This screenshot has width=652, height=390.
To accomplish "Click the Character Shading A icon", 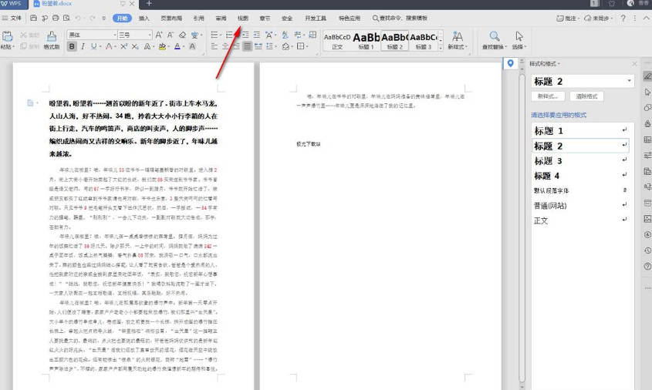I will (x=192, y=46).
